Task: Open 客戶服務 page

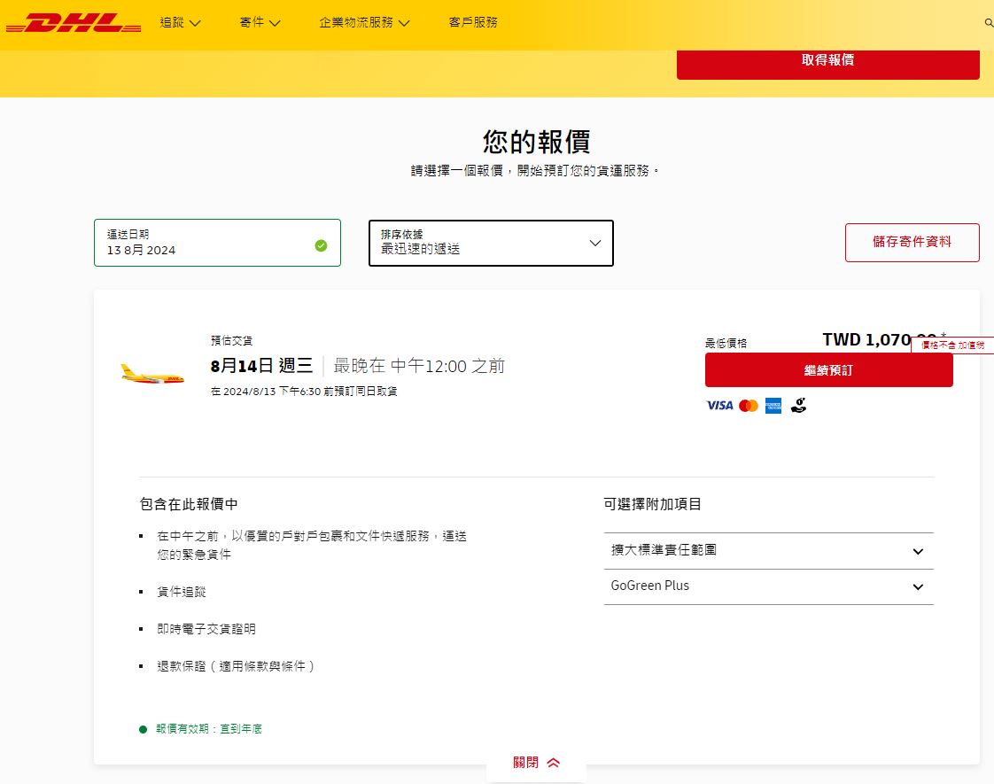Action: point(473,23)
